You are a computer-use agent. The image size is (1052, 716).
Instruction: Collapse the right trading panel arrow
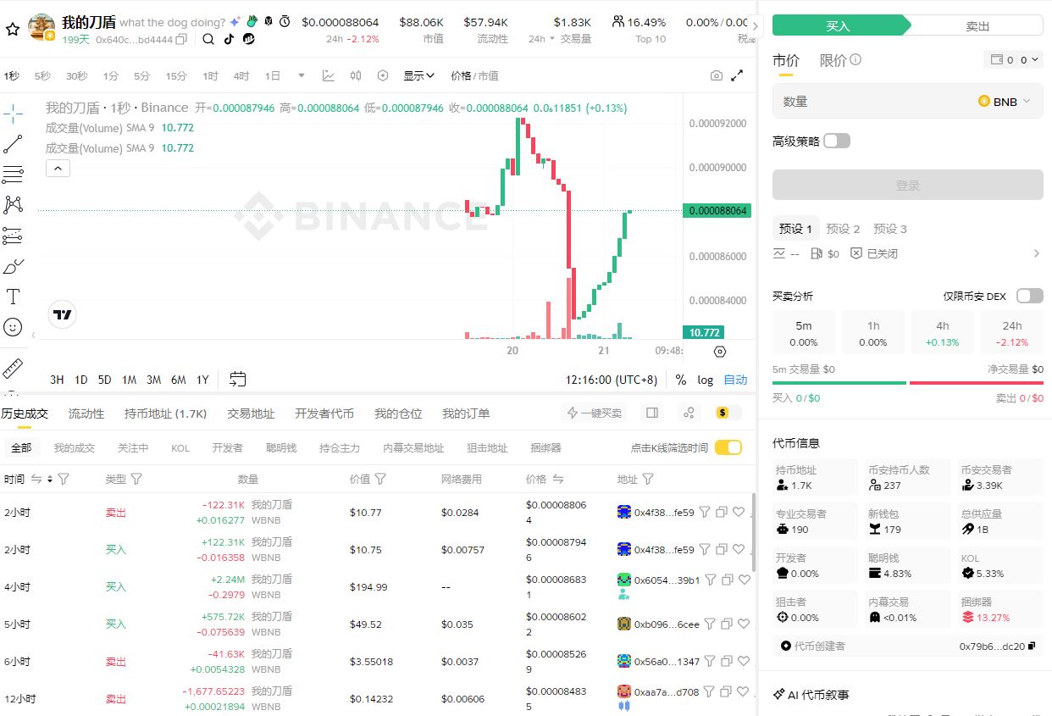[756, 26]
